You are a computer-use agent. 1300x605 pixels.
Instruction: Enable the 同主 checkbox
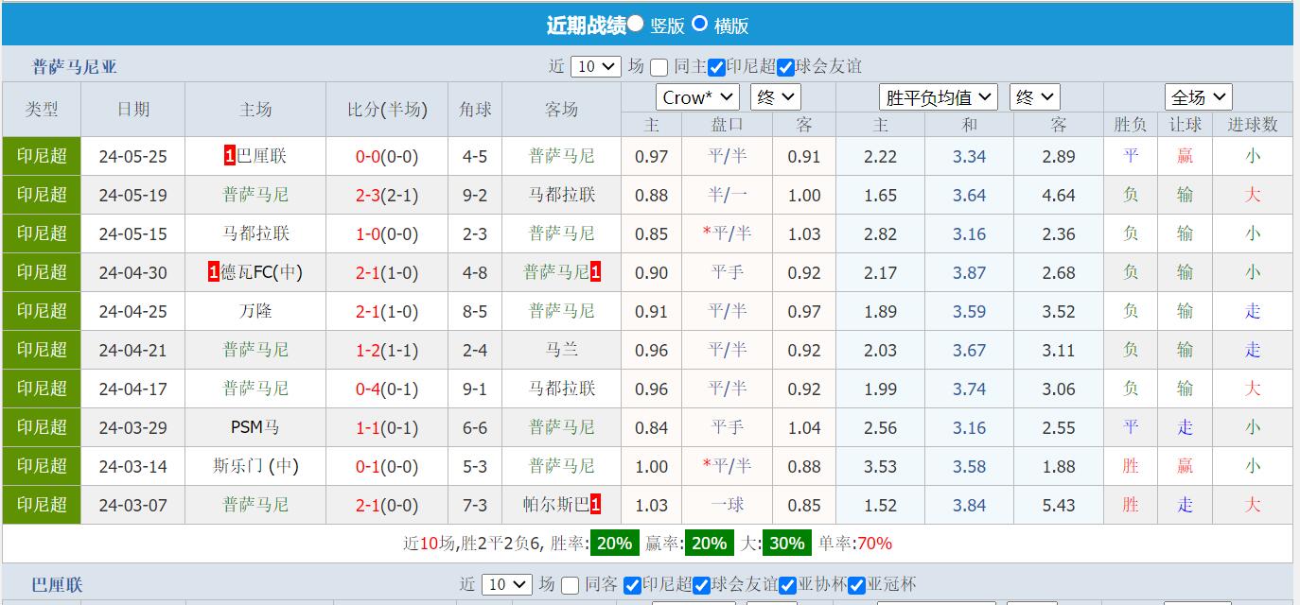click(659, 67)
